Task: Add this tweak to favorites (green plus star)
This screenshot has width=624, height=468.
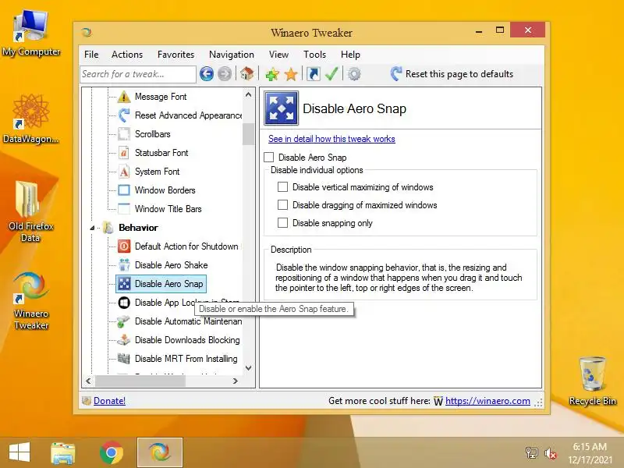Action: (x=272, y=74)
